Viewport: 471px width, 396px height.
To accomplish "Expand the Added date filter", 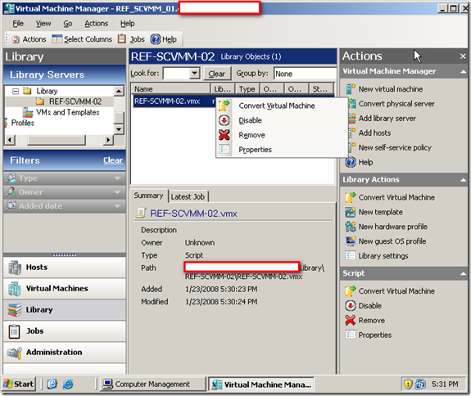I will tap(117, 206).
